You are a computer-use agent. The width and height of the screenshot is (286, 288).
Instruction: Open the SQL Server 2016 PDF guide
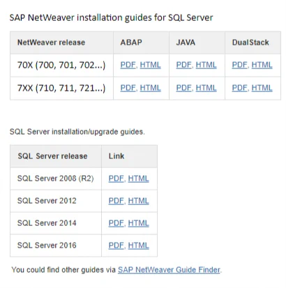(116, 245)
